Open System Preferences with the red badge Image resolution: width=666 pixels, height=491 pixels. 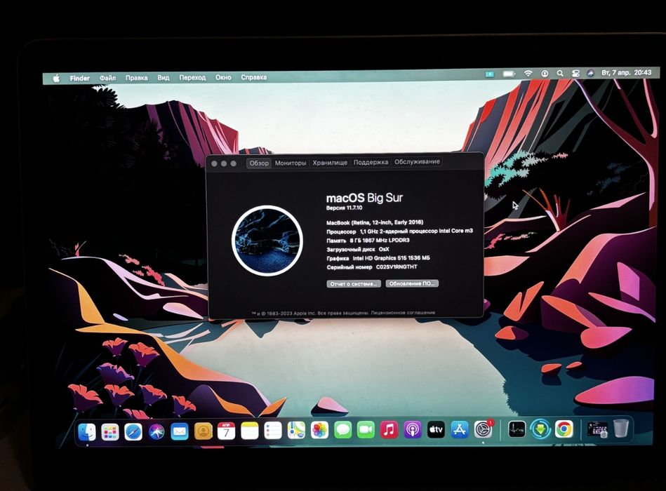[x=483, y=429]
